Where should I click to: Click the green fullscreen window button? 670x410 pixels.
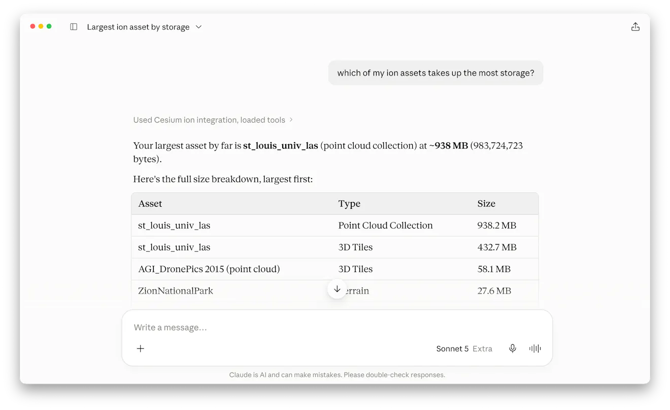pos(49,26)
